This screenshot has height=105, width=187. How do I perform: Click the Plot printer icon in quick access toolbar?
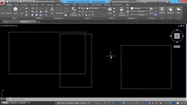click(x=21, y=2)
